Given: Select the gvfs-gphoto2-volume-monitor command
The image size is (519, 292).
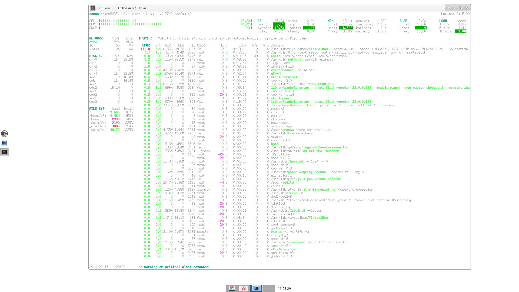Looking at the screenshot, I should pos(310,147).
